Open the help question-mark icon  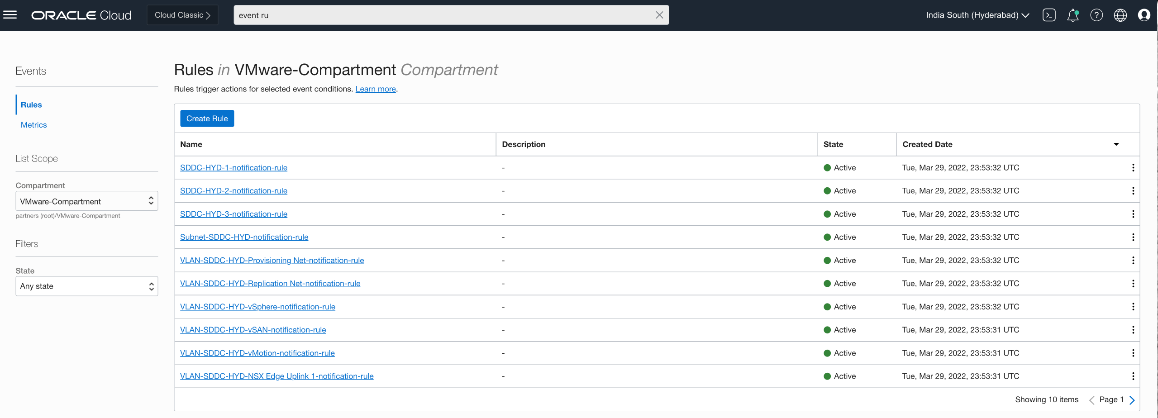[x=1097, y=14]
